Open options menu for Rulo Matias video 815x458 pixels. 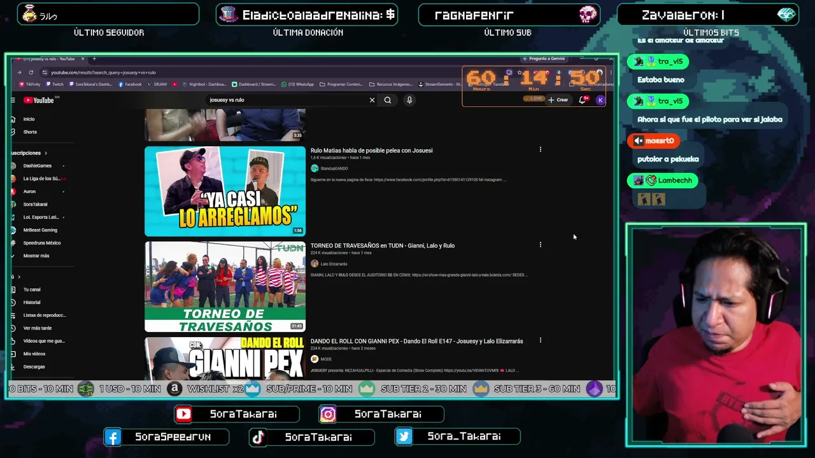coord(541,150)
